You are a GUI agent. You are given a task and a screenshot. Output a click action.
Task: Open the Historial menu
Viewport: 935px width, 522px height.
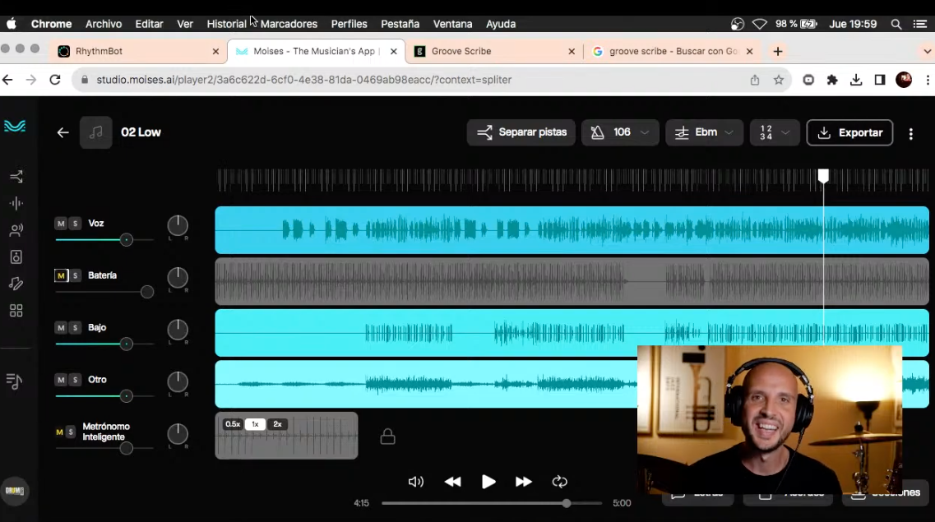(x=227, y=24)
